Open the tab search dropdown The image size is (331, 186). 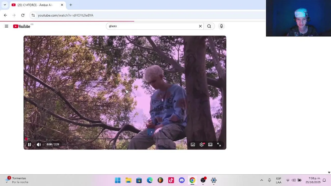click(5, 5)
